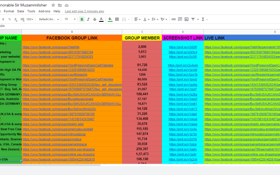
Task: Select cell with member count 188,441
Action: pyautogui.click(x=142, y=94)
